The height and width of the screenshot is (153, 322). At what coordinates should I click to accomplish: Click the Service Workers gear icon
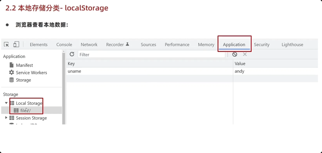[x=12, y=73]
